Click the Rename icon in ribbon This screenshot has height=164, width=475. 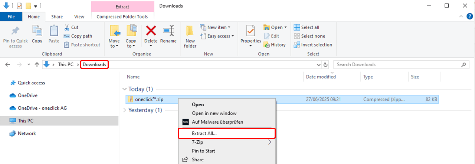(x=168, y=31)
